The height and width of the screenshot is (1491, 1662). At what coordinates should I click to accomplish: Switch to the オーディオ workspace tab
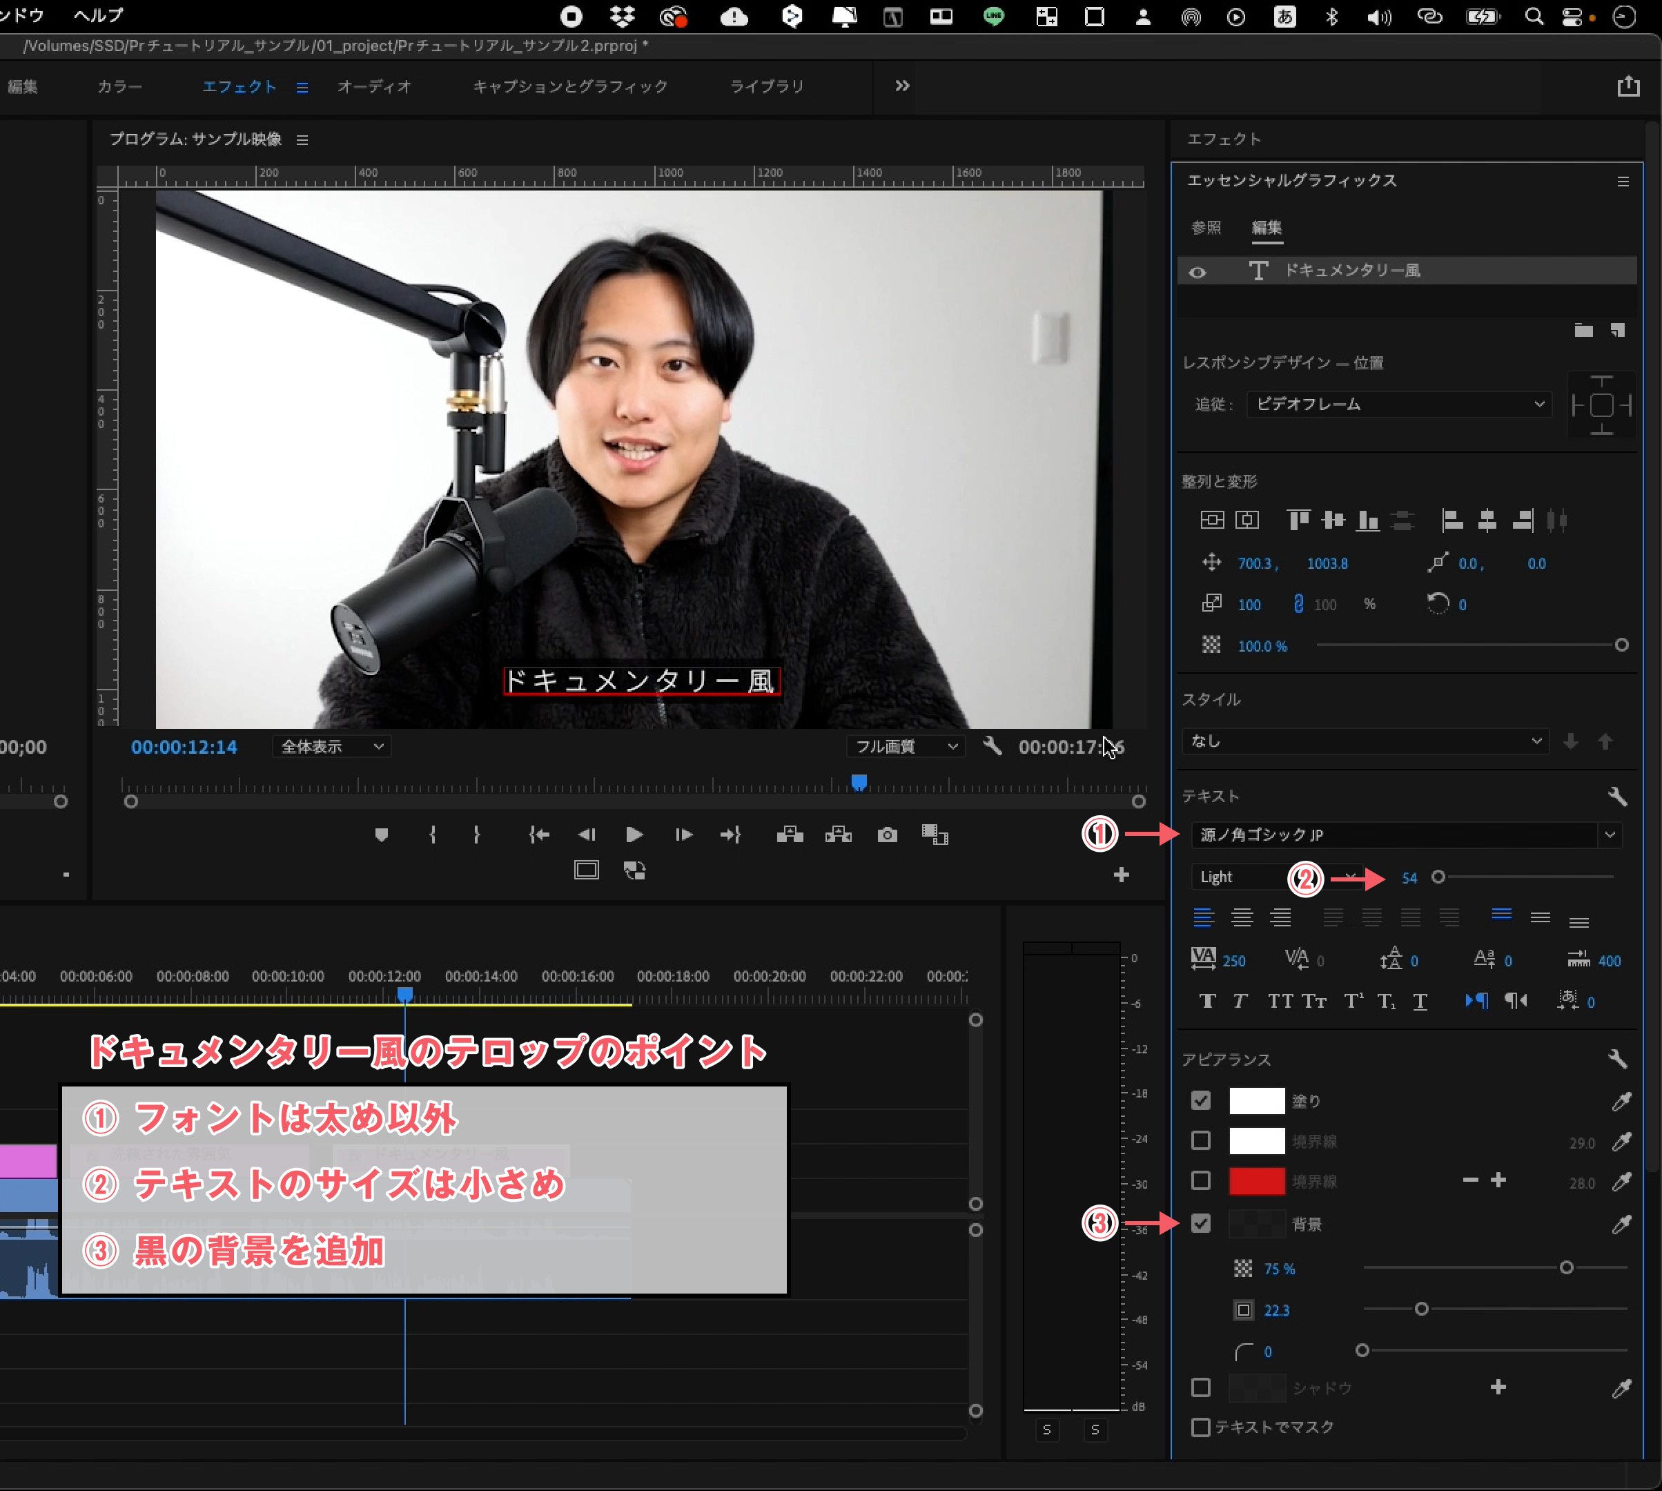click(373, 87)
